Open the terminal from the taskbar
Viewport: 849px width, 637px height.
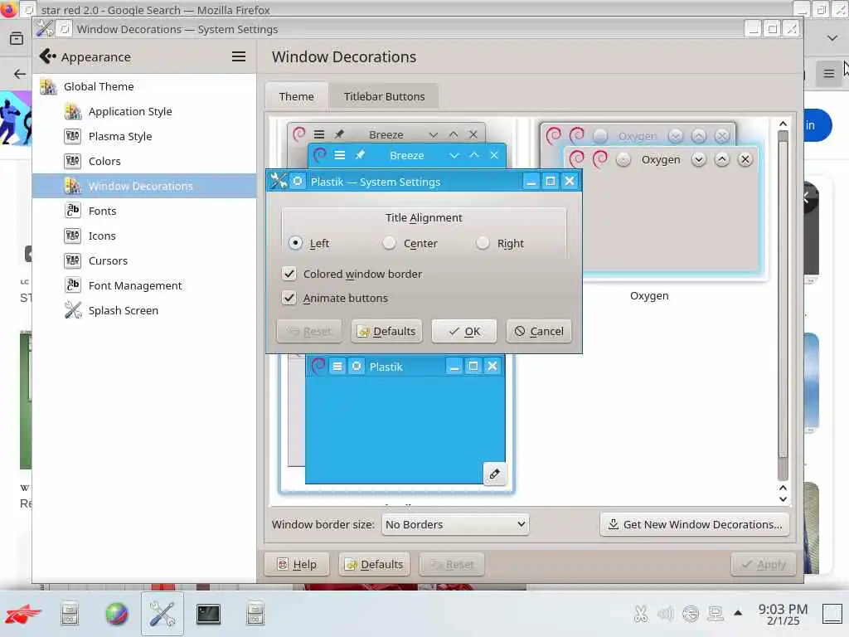208,614
